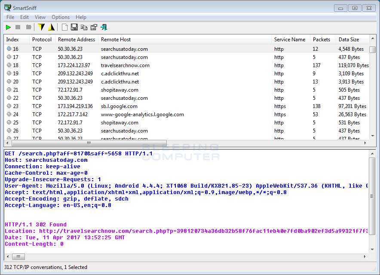Screen dimensions: 380x275
Task: Sort by Remote Host column header
Action: point(185,40)
